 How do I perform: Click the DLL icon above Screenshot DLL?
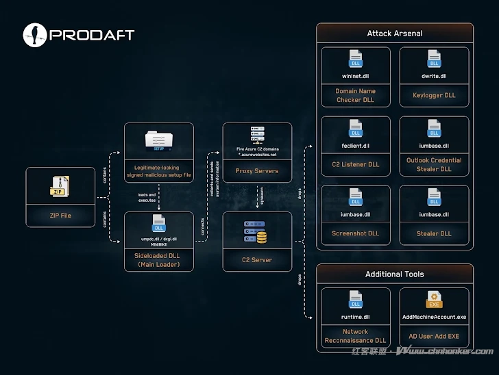[x=356, y=198]
